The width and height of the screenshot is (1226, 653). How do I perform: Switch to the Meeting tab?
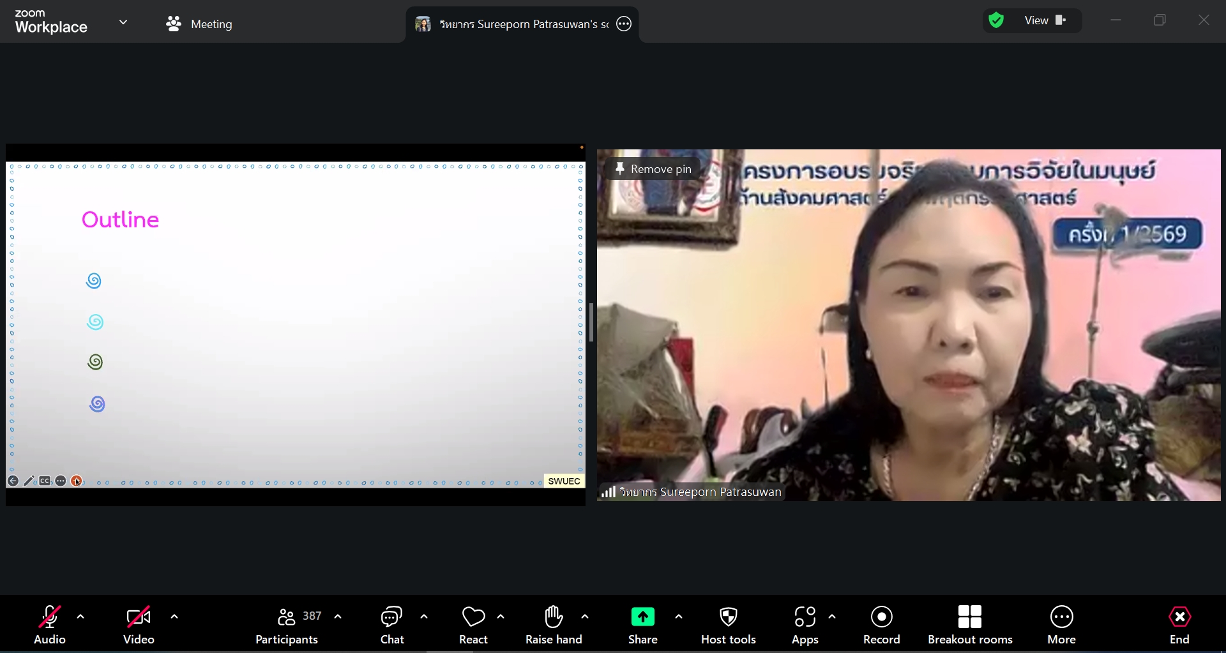coord(199,24)
